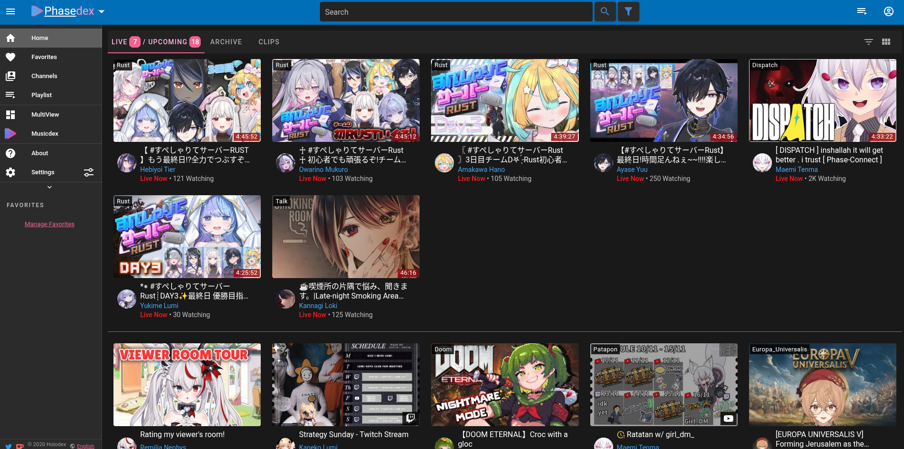This screenshot has height=449, width=904.
Task: Click Hebiyoi Tier channel avatar
Action: pos(127,163)
